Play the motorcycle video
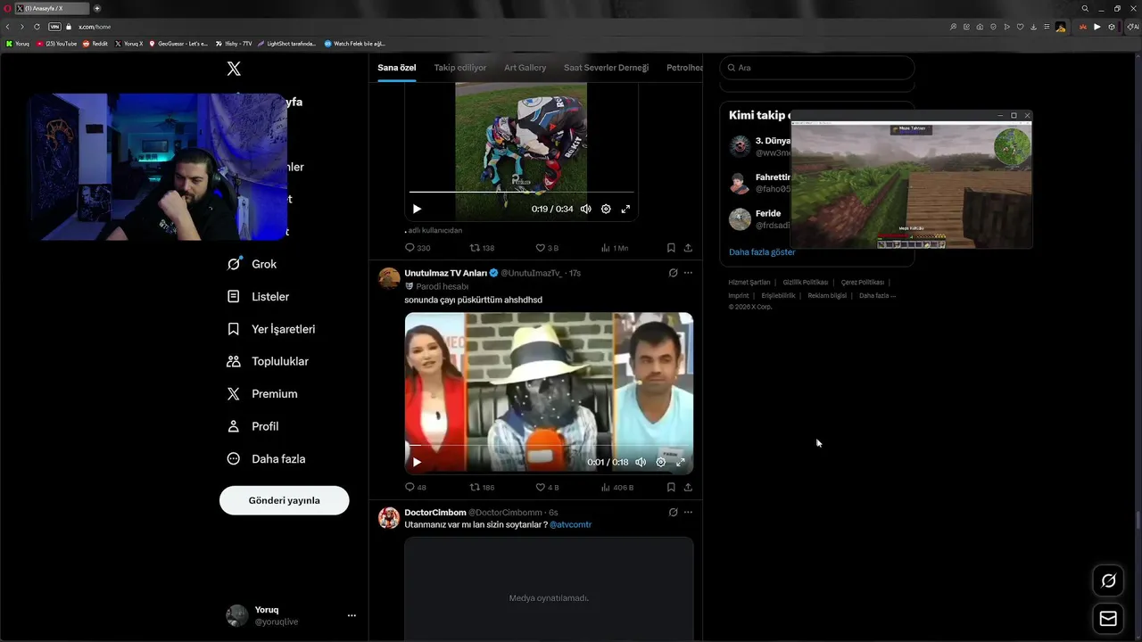 417,209
